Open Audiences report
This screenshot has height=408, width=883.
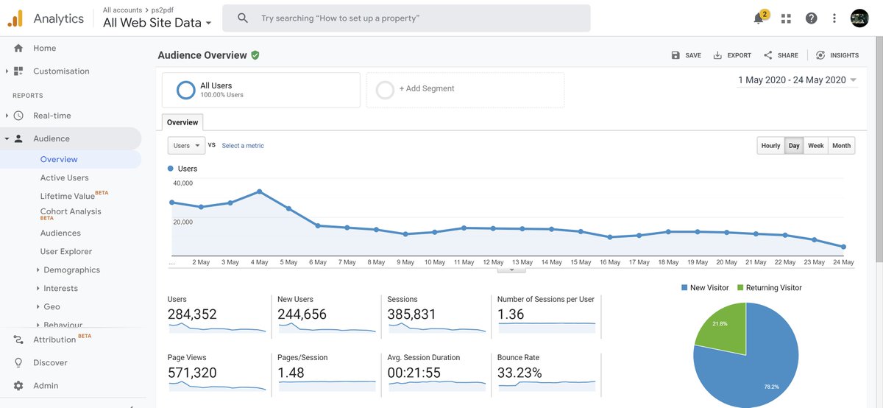(x=60, y=233)
